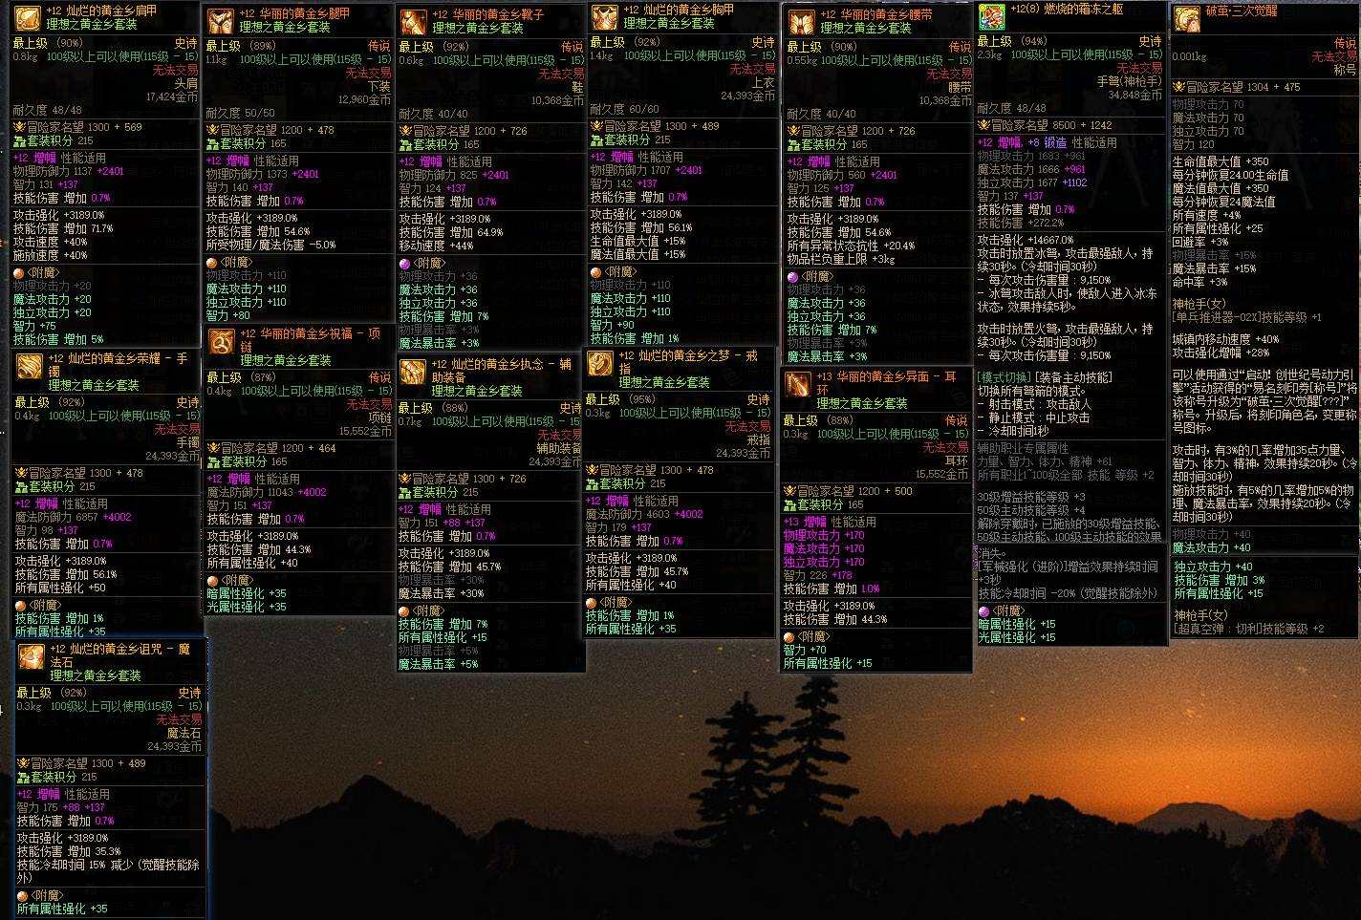Click the 华丽的黄金乡腿甲 item icon
1361x920 pixels.
220,21
